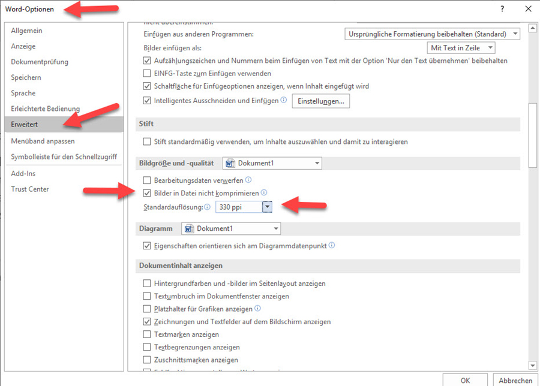The image size is (540, 386).
Task: Click info icon after Eigenschaften orientieren sich am Diagrammdatenpunkt
Action: pyautogui.click(x=332, y=245)
